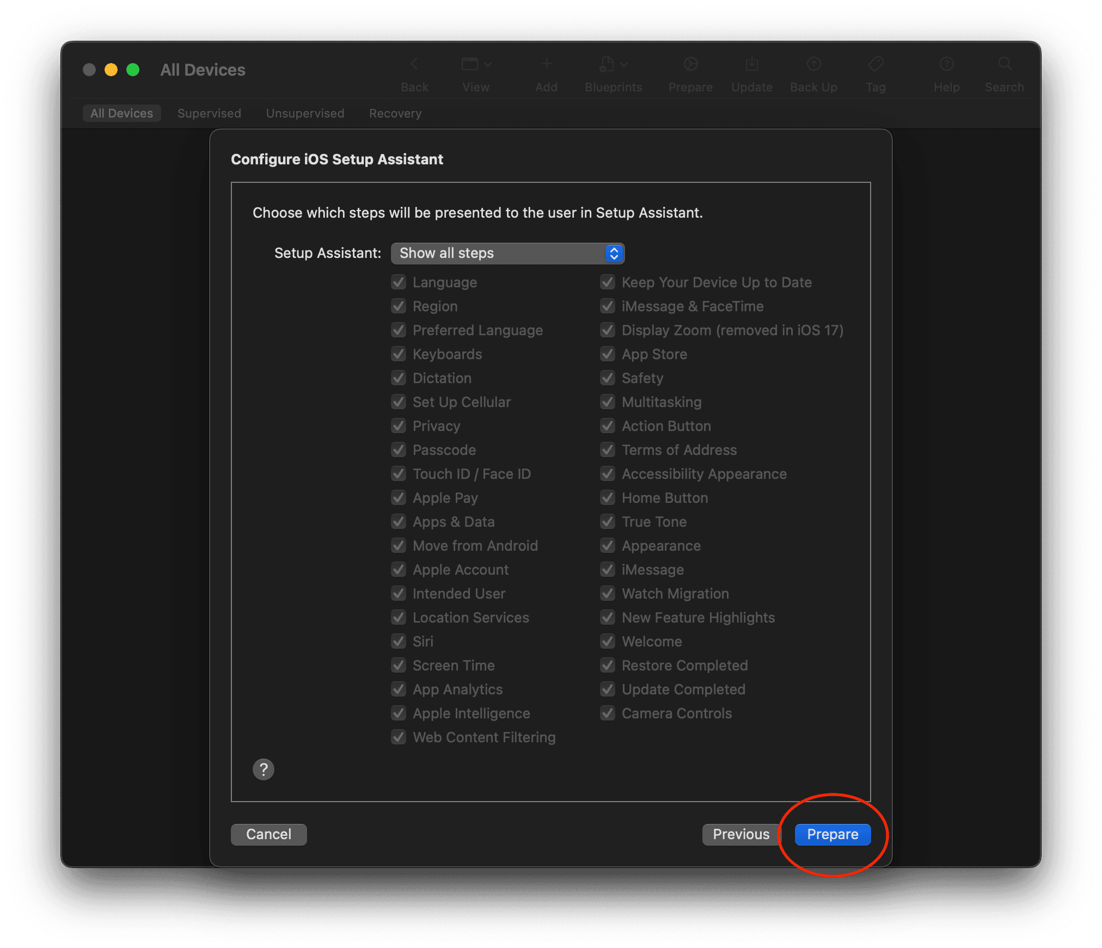Toggle the Multitasking checkbox
Viewport: 1102px width, 948px height.
point(608,402)
